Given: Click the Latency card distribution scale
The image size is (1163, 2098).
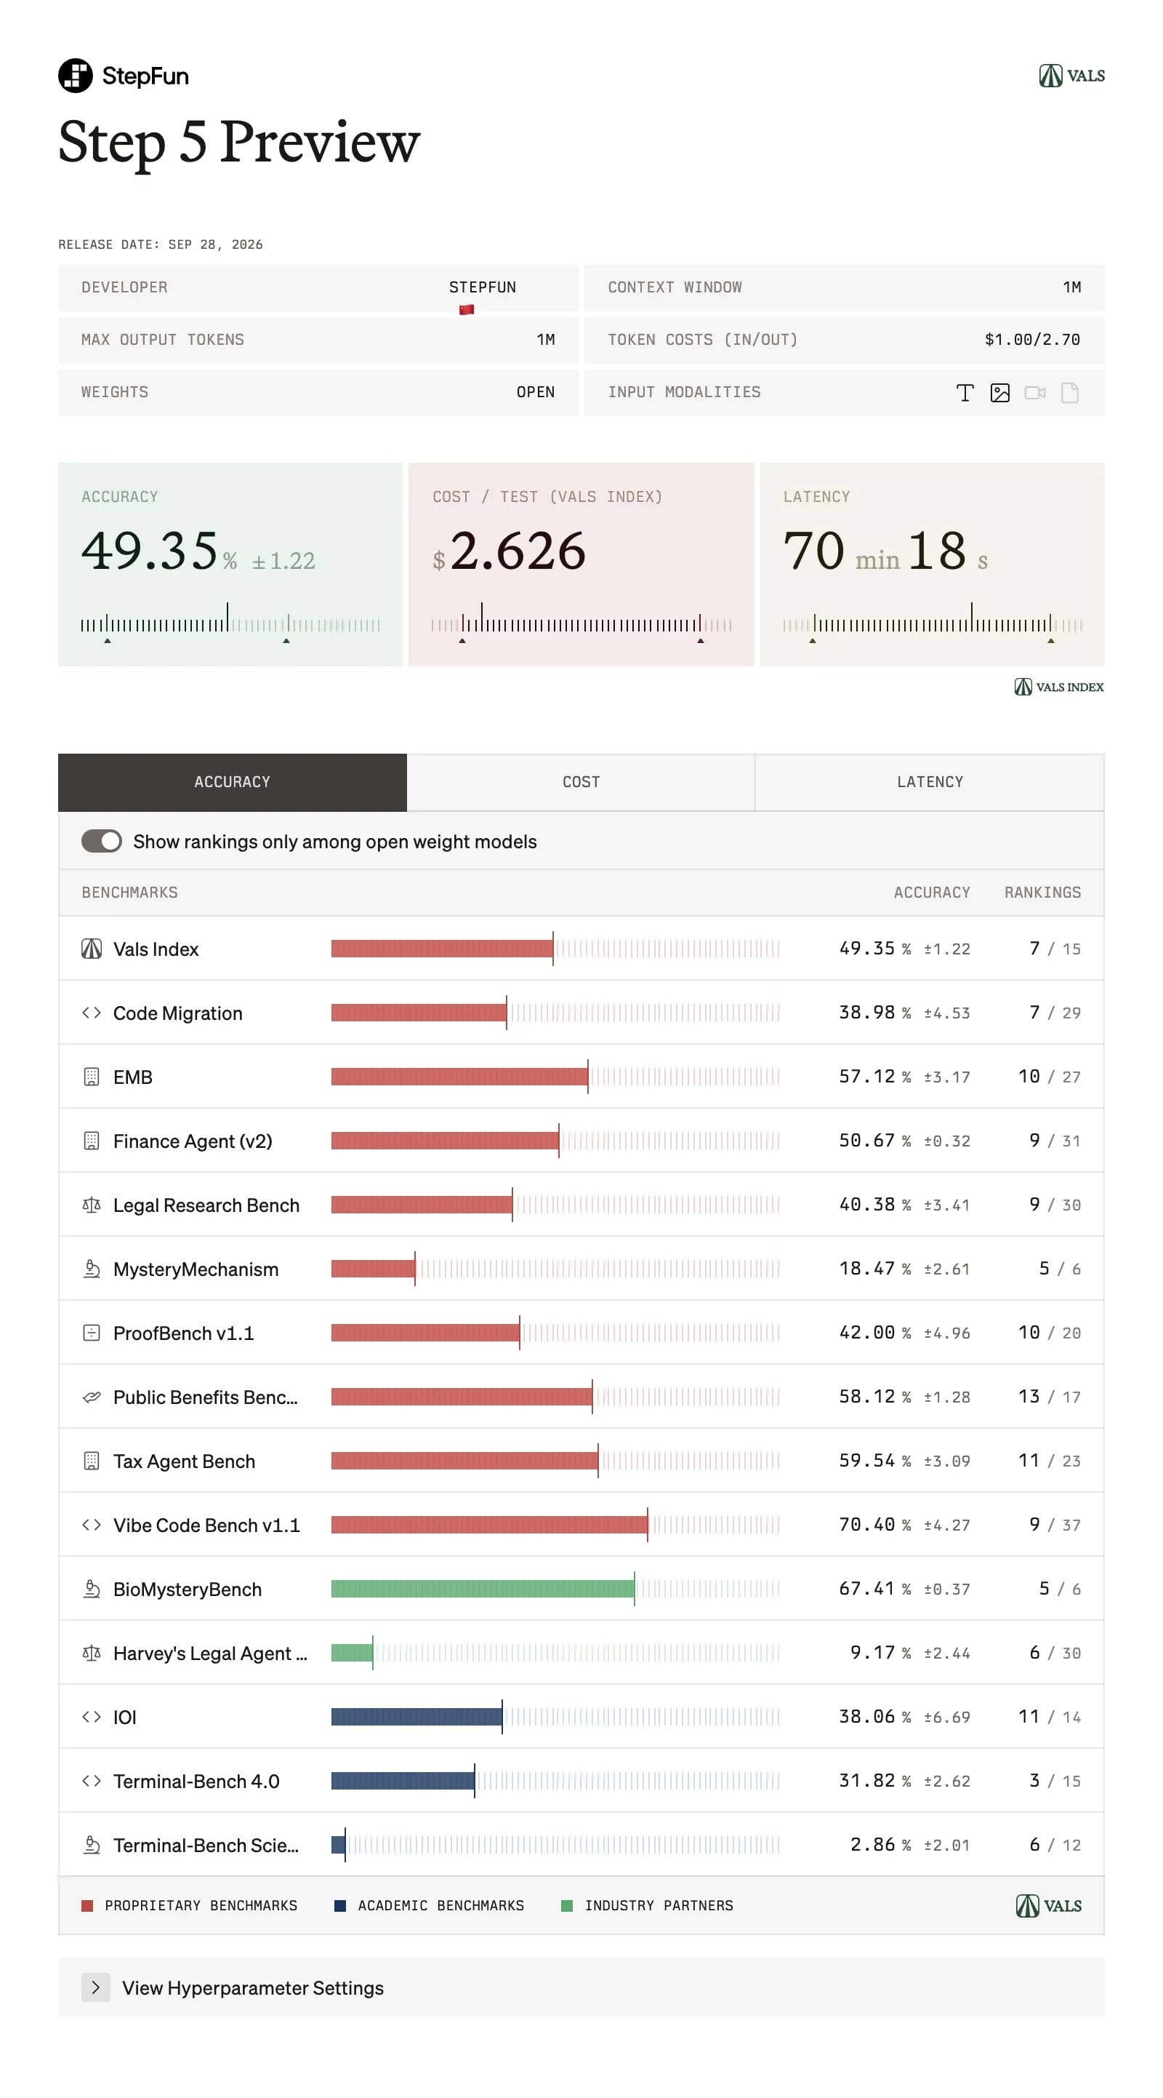Looking at the screenshot, I should pos(933,623).
